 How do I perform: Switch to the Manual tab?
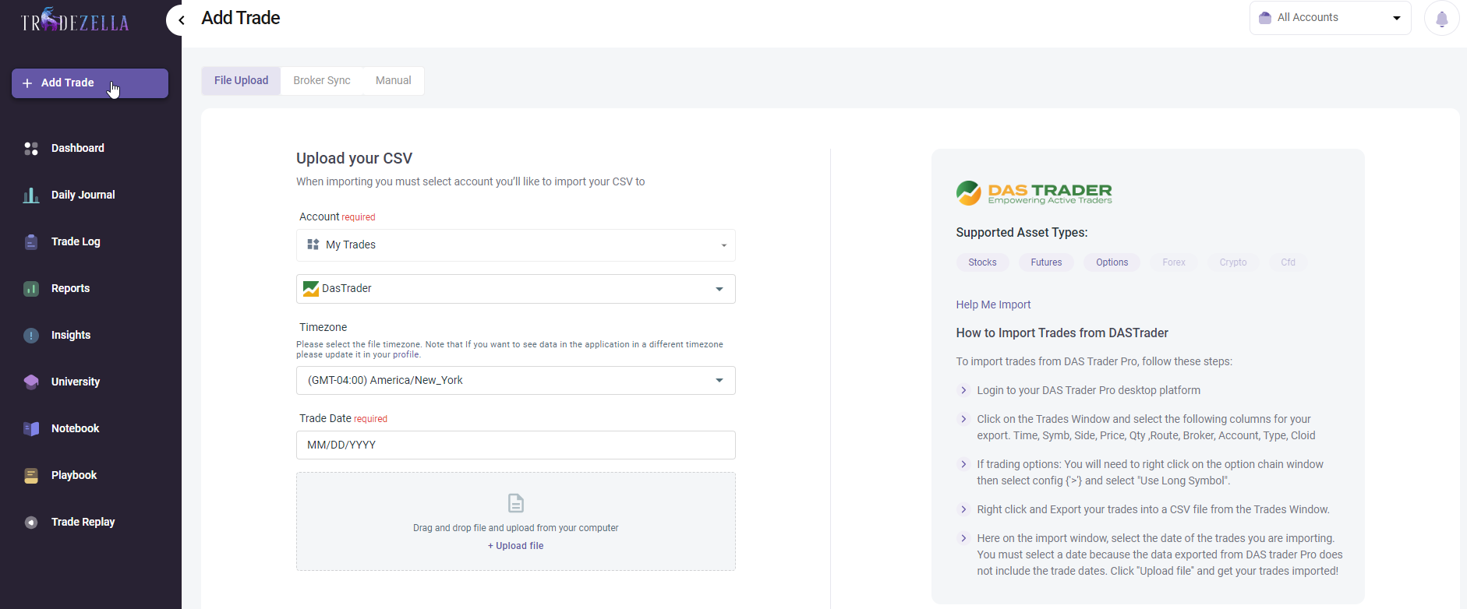[x=393, y=81]
